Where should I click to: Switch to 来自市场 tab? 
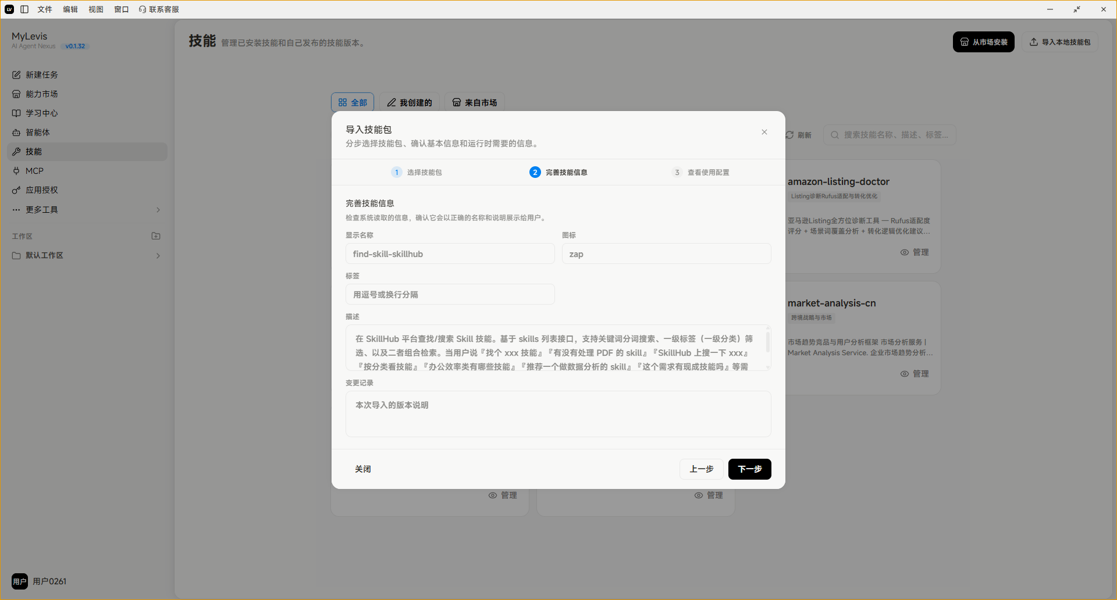tap(475, 102)
